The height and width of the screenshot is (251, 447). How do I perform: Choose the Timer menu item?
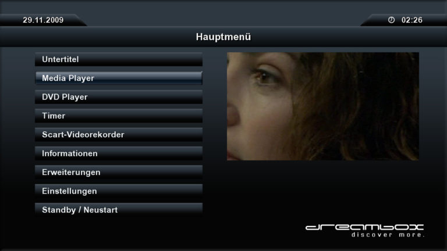click(119, 116)
